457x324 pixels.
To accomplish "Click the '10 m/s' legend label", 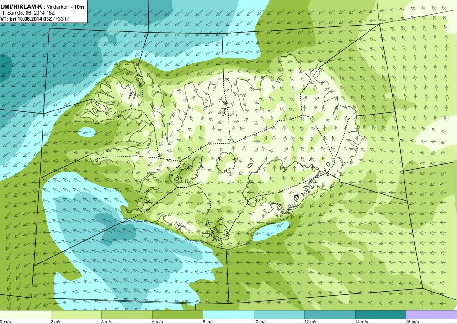I will point(260,321).
